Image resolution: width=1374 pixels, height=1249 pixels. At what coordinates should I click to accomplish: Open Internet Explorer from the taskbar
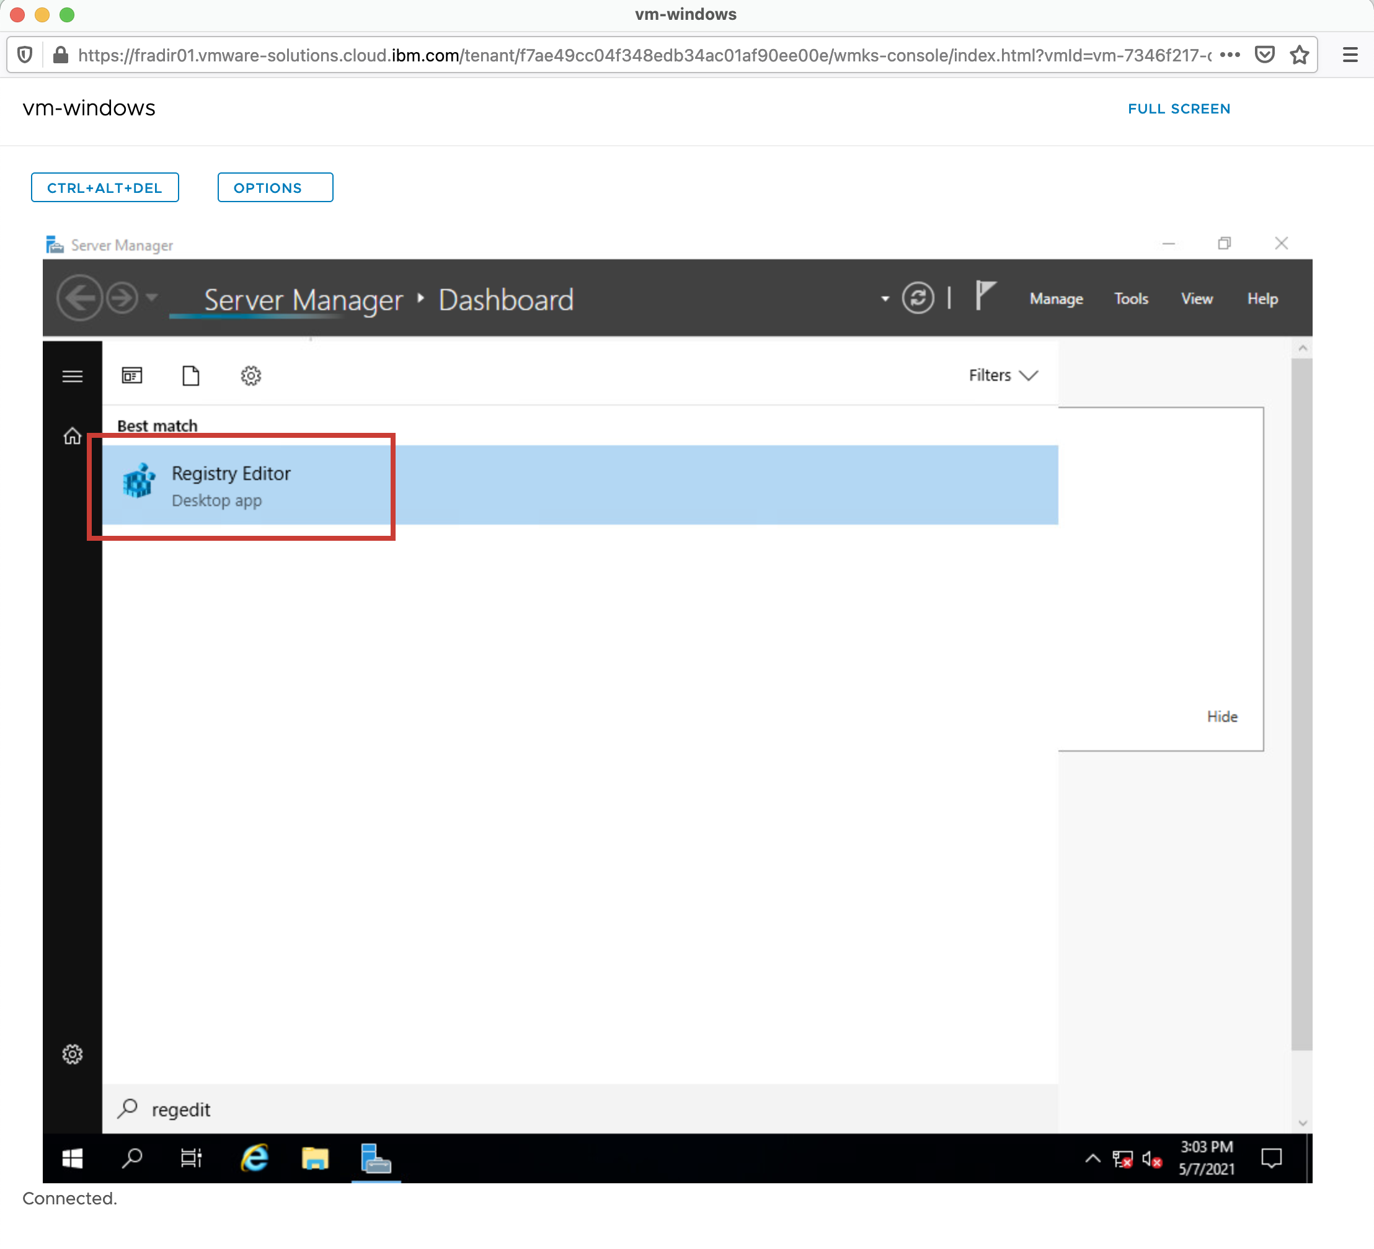(255, 1158)
